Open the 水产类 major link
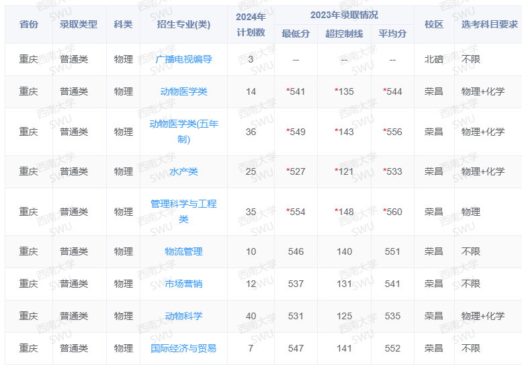Screen dimensions: 522x365 point(183,171)
